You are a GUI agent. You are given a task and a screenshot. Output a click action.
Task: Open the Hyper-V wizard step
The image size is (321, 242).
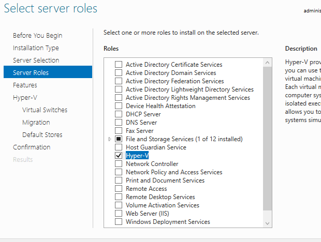[x=25, y=98]
